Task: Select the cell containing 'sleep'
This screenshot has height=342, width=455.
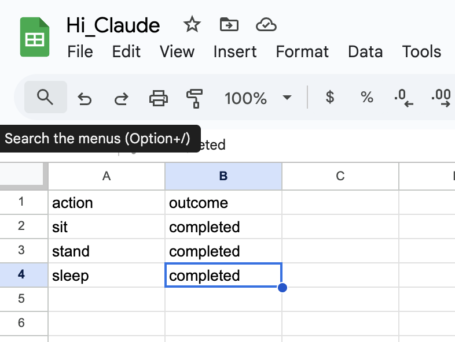Action: (107, 276)
